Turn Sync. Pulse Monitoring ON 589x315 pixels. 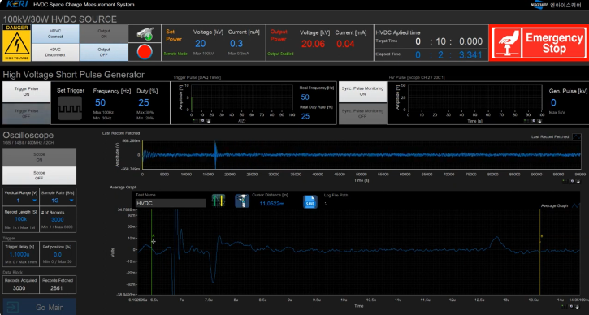[362, 92]
